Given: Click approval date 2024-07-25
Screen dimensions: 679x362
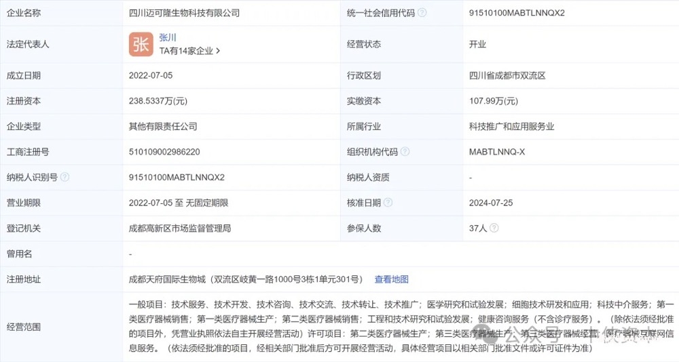Looking at the screenshot, I should point(491,203).
